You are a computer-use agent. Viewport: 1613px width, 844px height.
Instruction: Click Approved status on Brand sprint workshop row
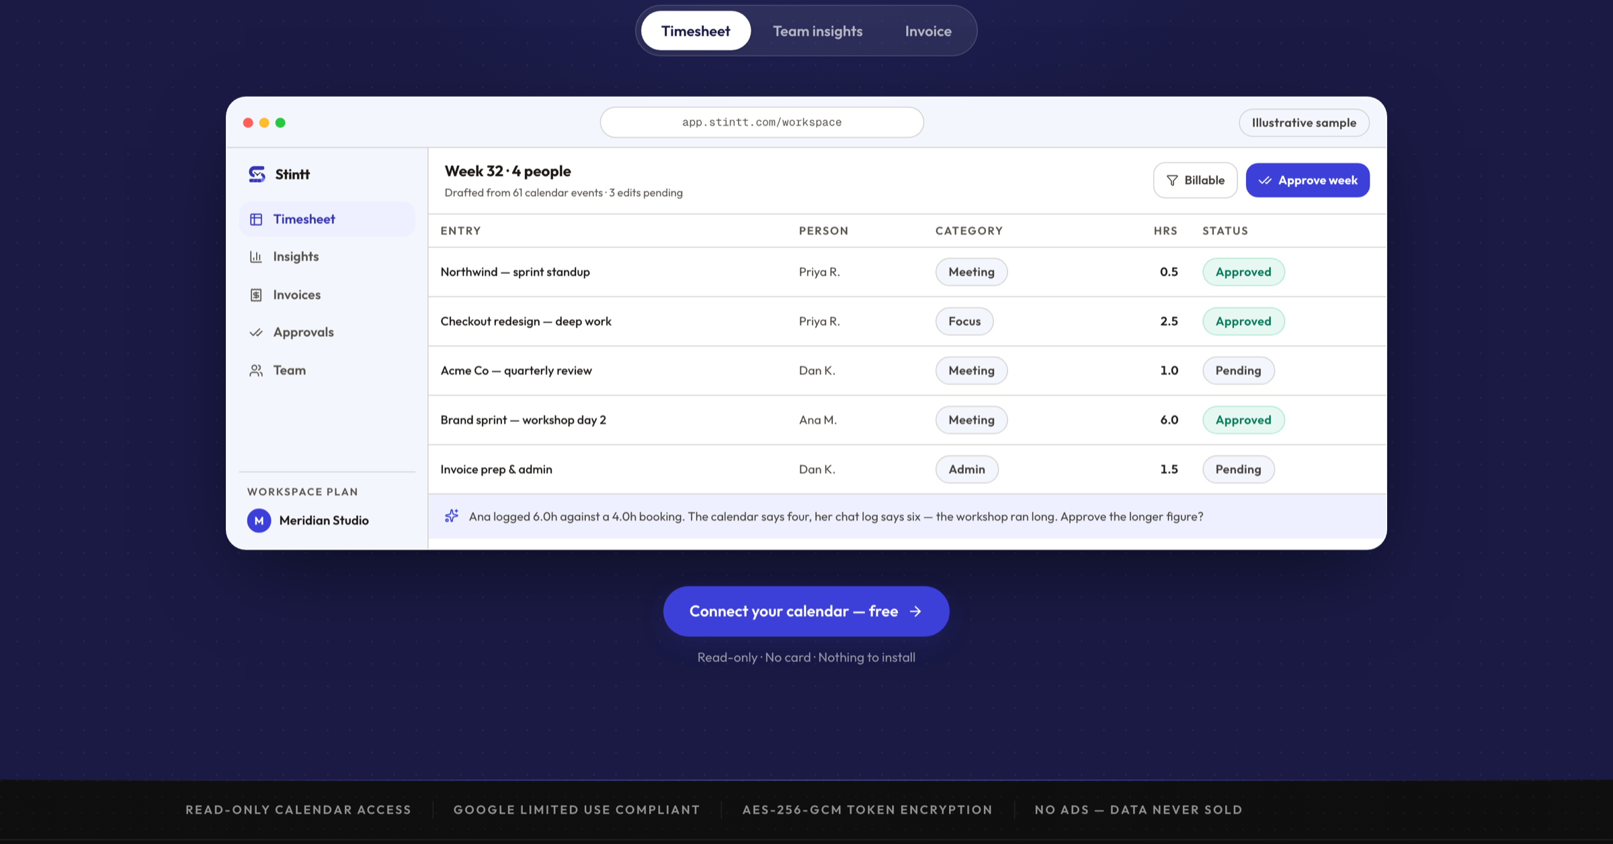[1243, 420]
